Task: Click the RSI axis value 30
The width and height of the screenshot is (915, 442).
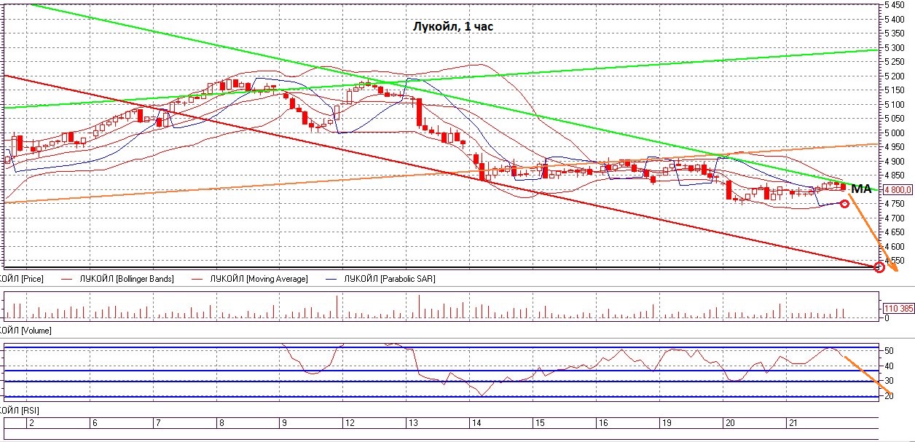Action: click(890, 381)
